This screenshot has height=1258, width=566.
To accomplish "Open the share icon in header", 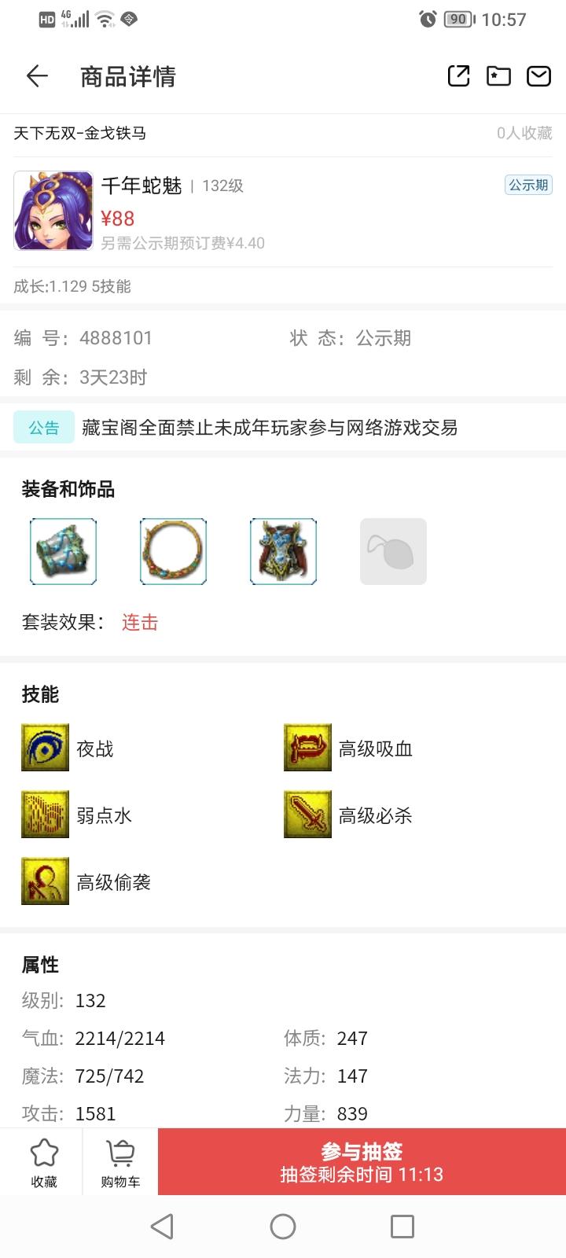I will pyautogui.click(x=458, y=75).
